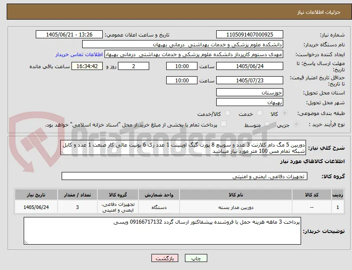
Task: Click the need date cell 1405/06/24
Action: [36, 207]
